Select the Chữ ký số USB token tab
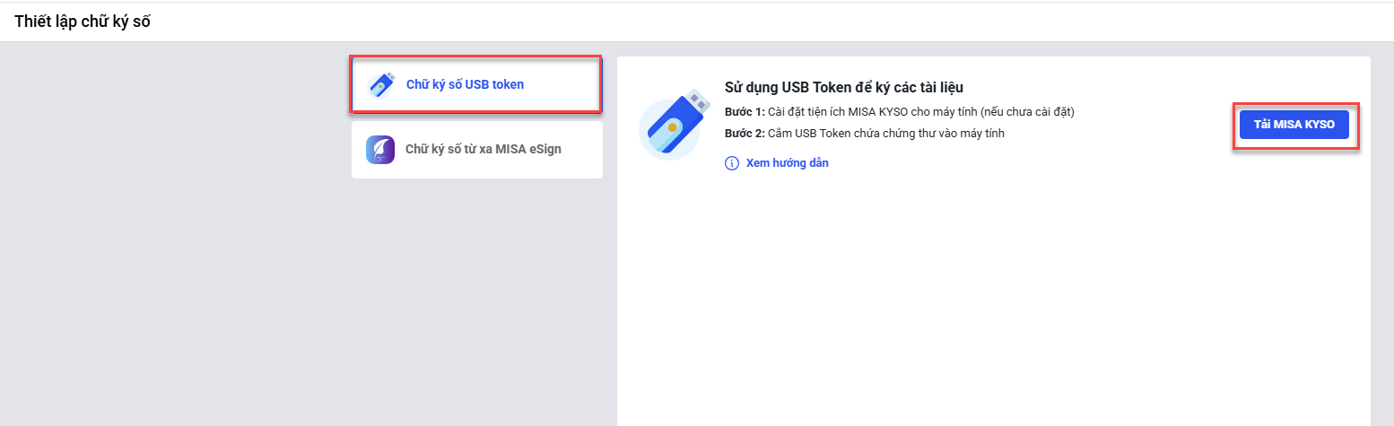The image size is (1394, 426). [x=465, y=85]
